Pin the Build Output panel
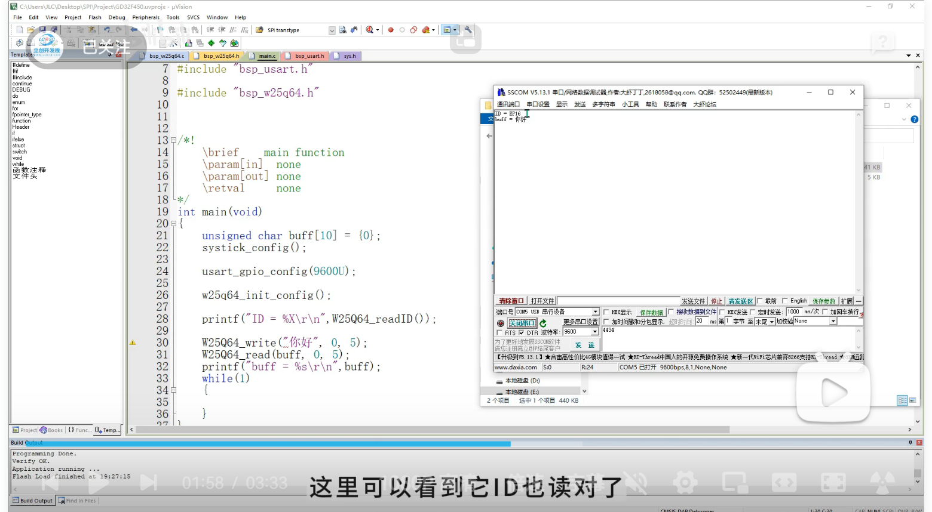 (x=910, y=442)
